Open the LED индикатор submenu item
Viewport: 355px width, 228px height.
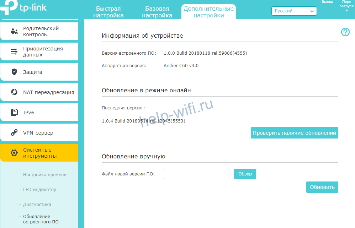pyautogui.click(x=39, y=190)
